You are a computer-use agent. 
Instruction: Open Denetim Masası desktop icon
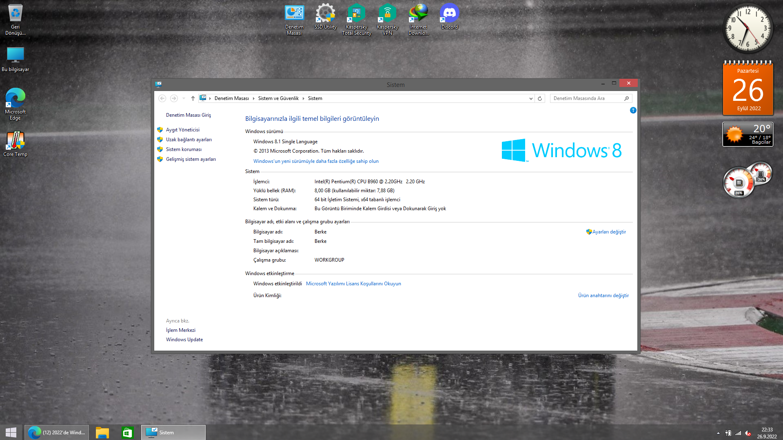pos(294,20)
